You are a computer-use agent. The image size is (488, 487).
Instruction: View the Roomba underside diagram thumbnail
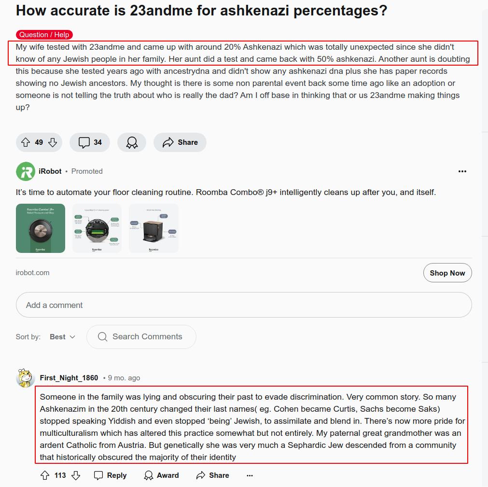97,228
